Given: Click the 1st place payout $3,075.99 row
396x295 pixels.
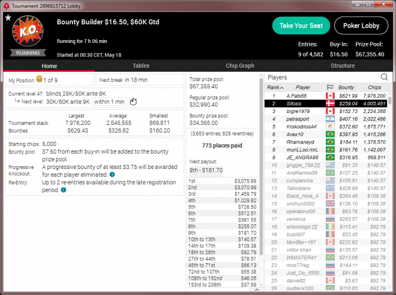Looking at the screenshot, I should [x=222, y=181].
